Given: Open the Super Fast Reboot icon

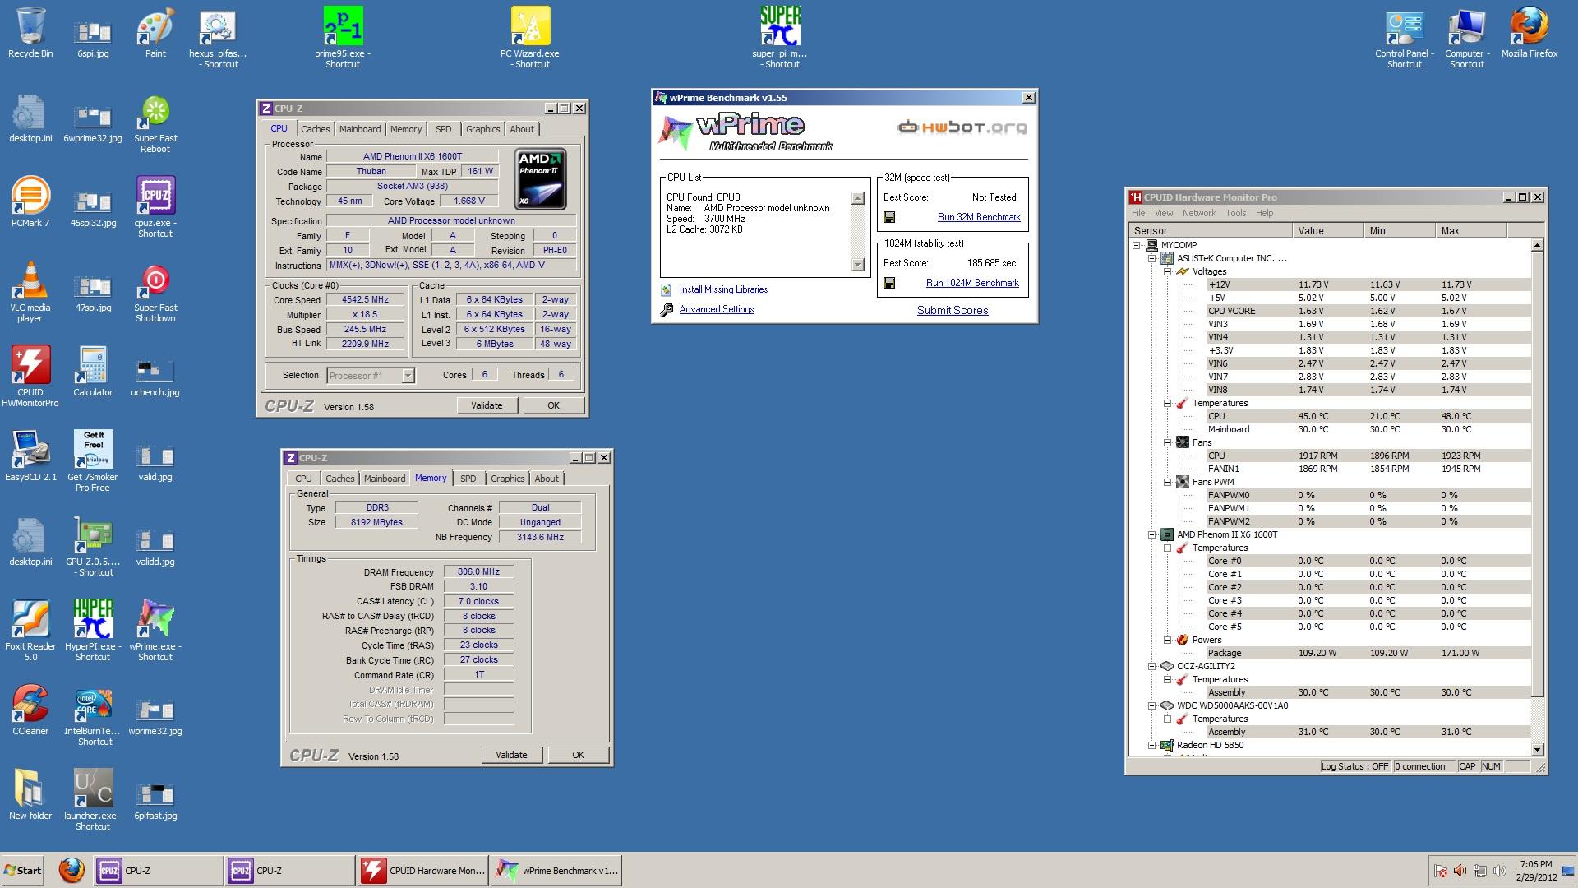Looking at the screenshot, I should pos(155,123).
